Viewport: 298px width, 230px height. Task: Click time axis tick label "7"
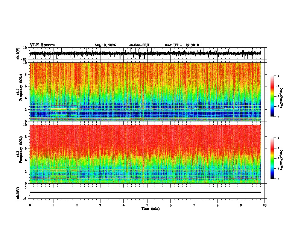tap(194, 205)
